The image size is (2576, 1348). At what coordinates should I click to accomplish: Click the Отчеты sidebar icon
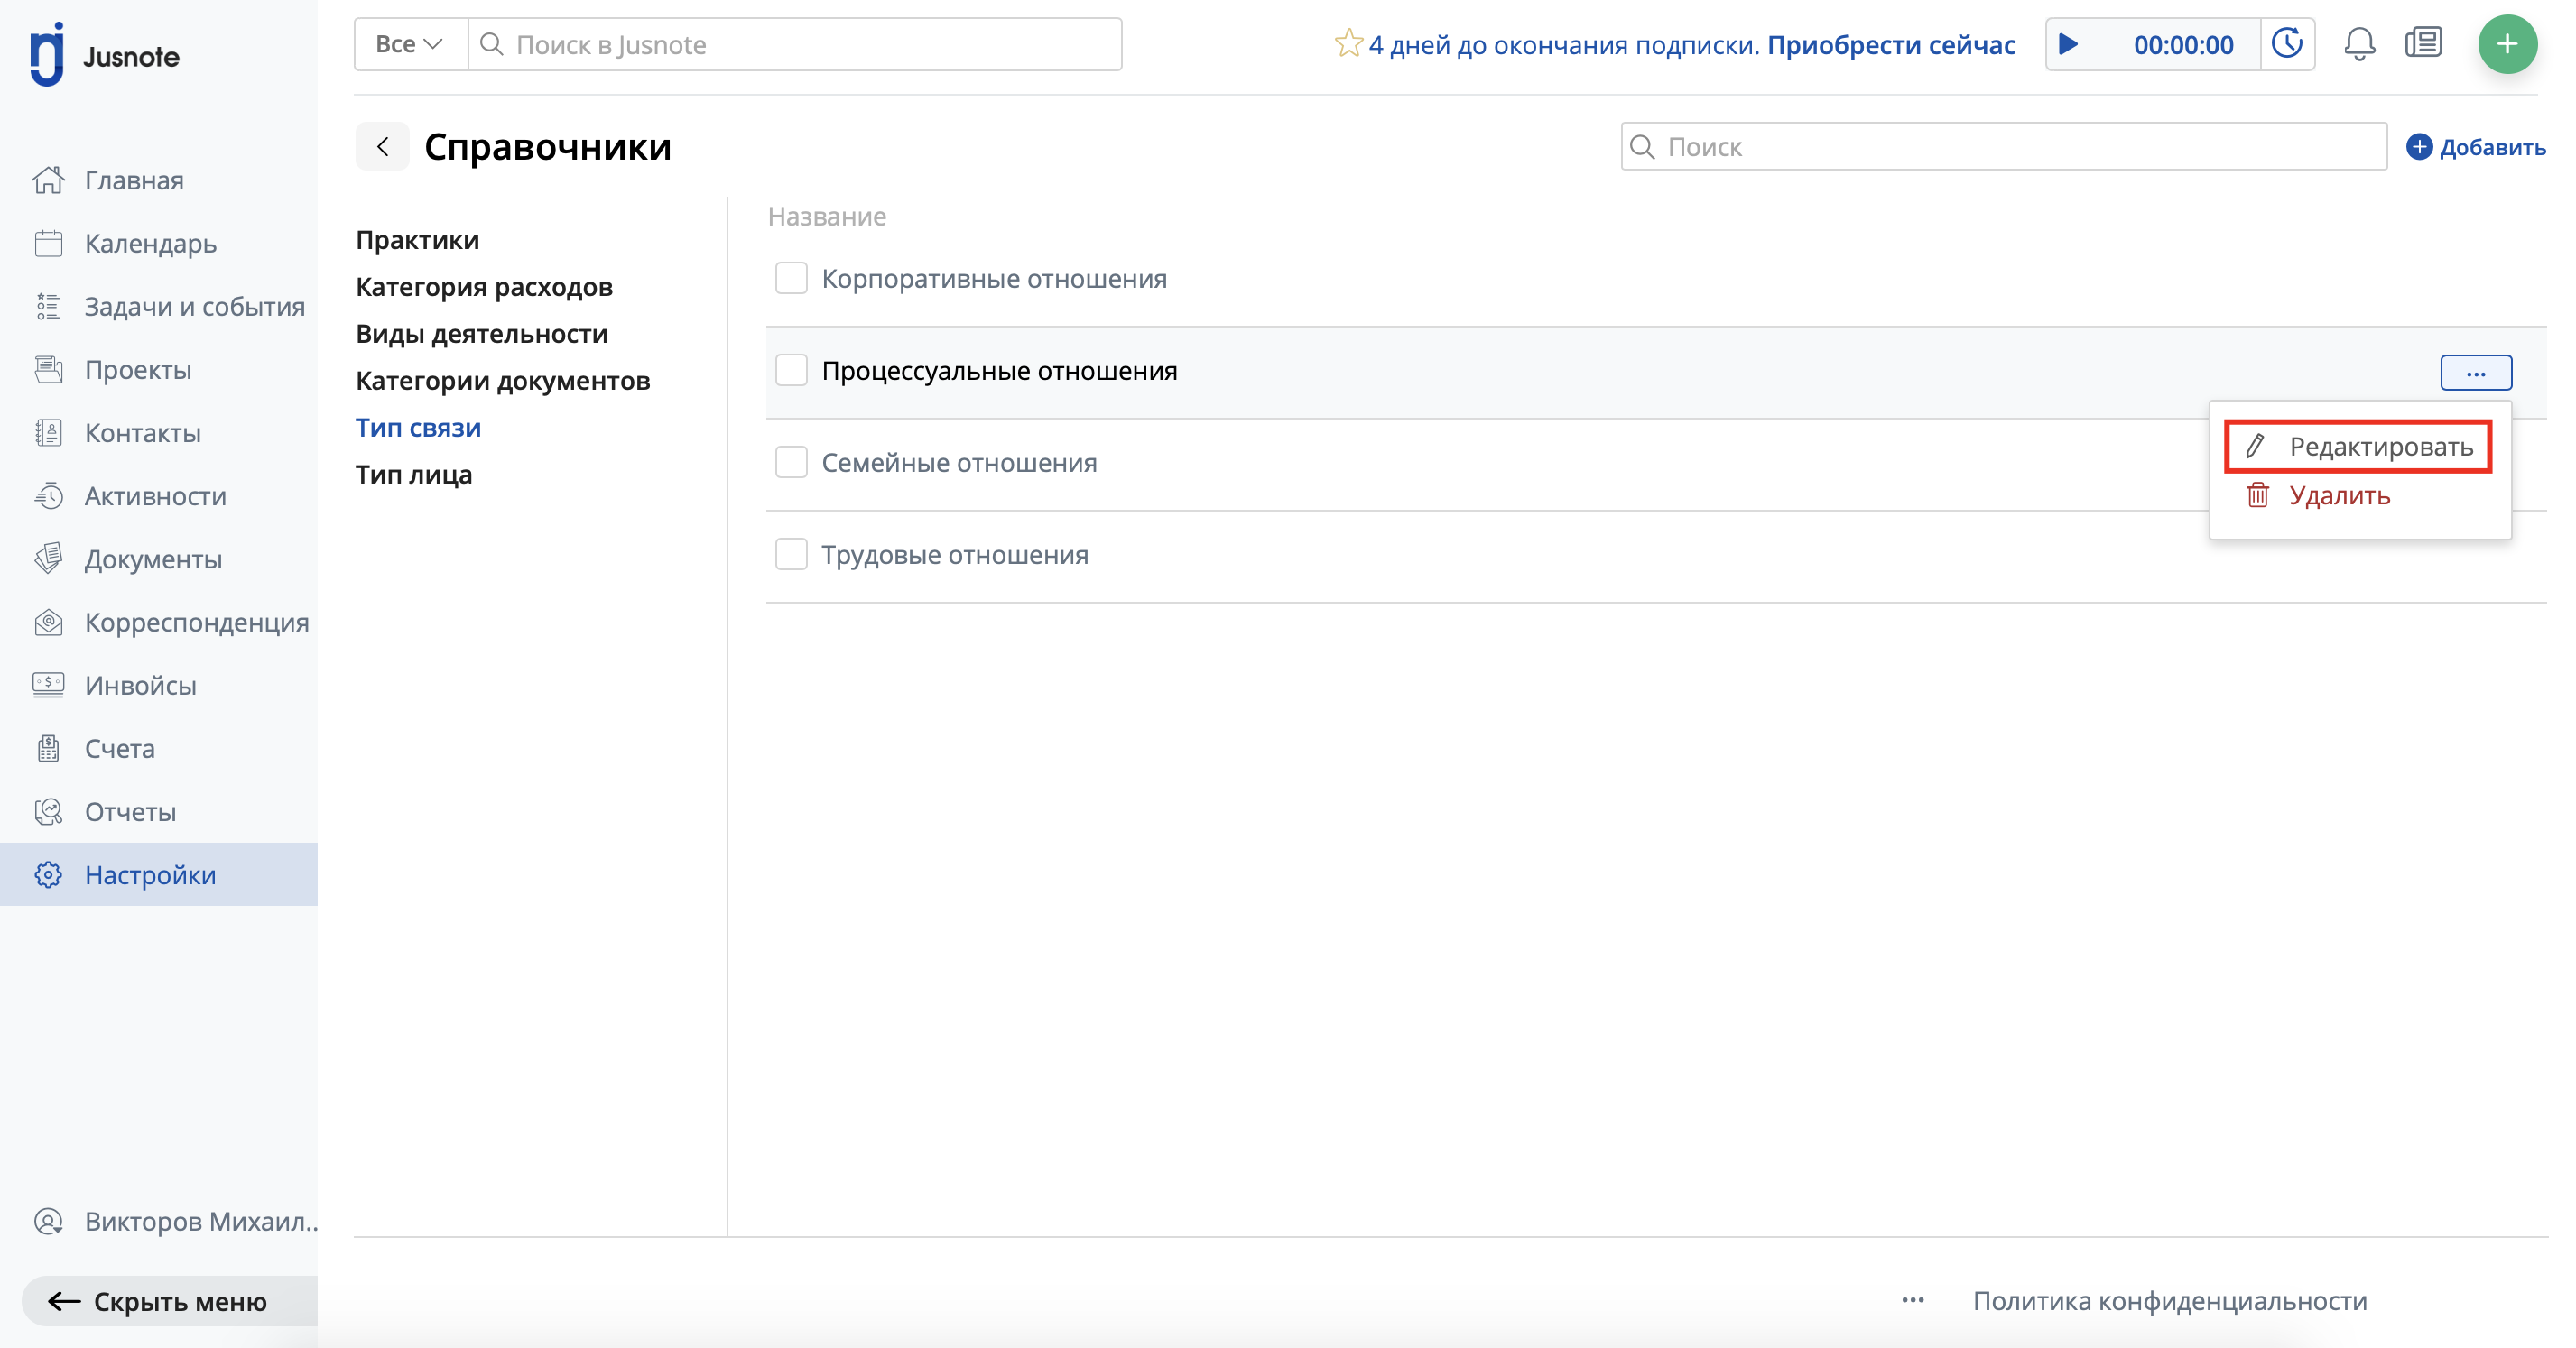point(48,811)
